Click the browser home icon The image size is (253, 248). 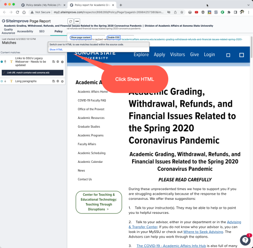24,12
